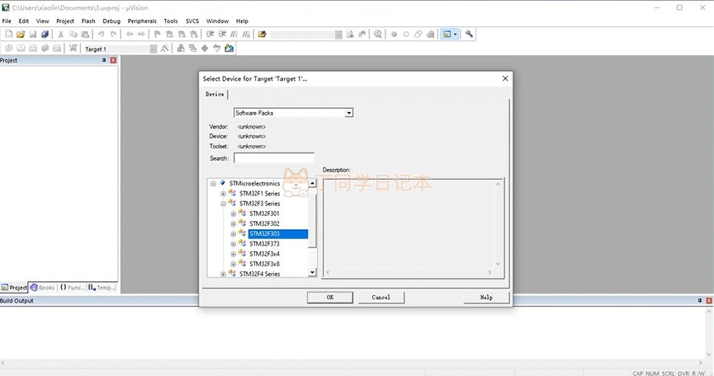714x376 pixels.
Task: Click the Open file folder icon
Action: (x=21, y=35)
